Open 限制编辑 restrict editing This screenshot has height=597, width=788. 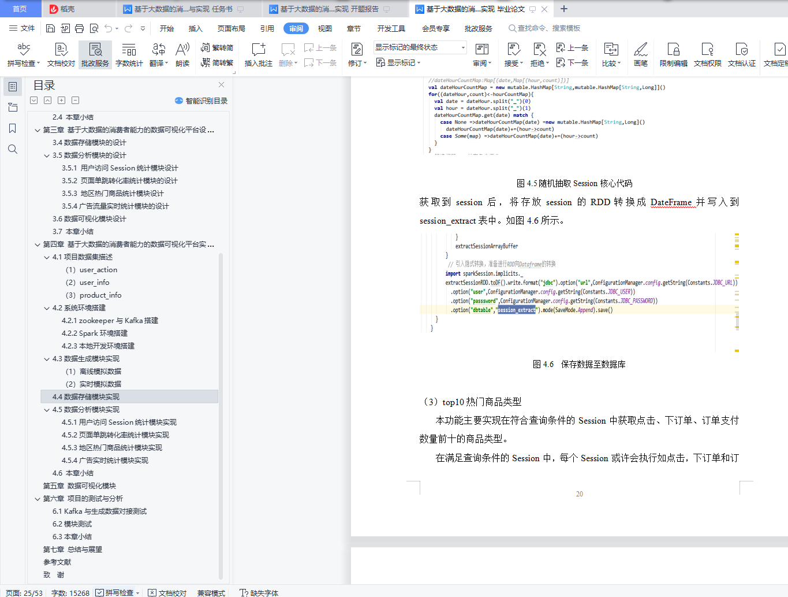point(674,54)
